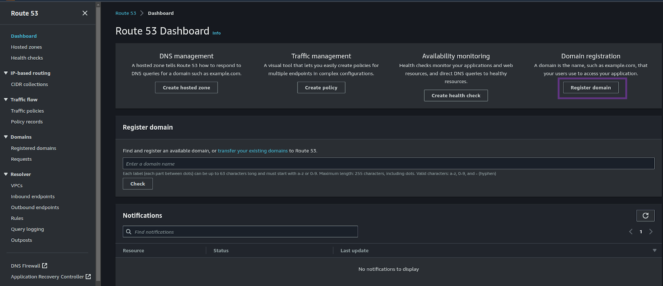The width and height of the screenshot is (663, 286).
Task: Click the Resource column header
Action: click(x=133, y=250)
